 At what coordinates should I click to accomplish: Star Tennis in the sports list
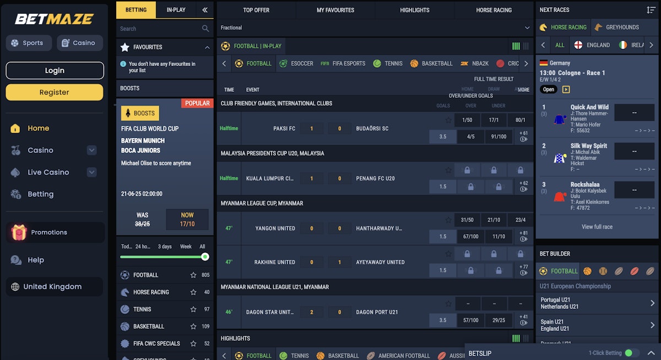[193, 309]
